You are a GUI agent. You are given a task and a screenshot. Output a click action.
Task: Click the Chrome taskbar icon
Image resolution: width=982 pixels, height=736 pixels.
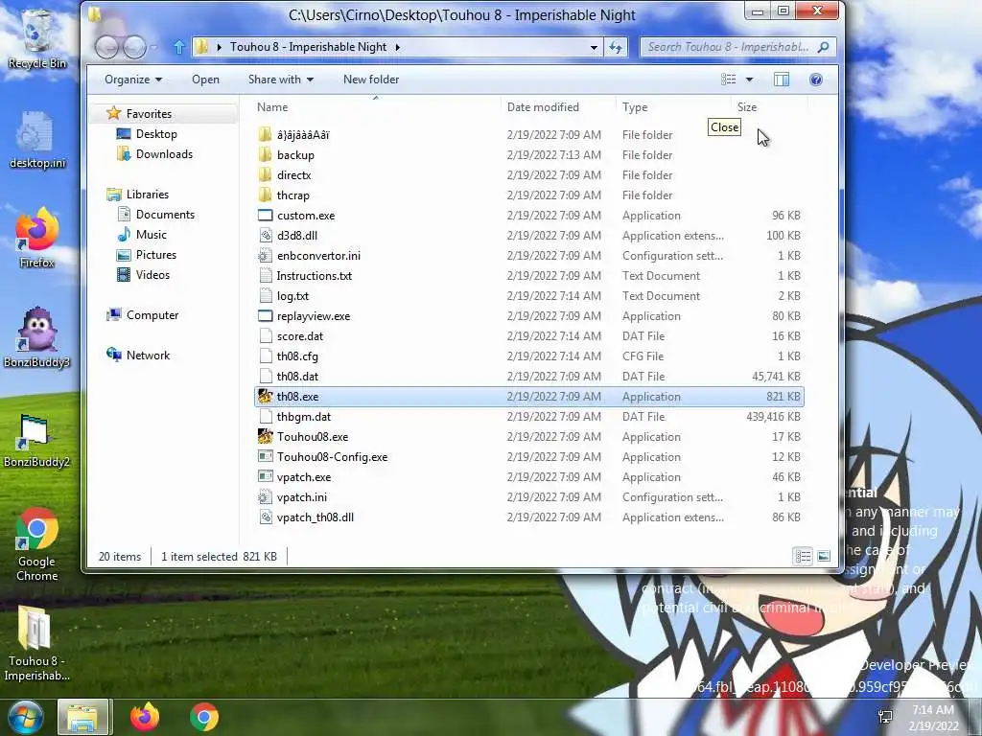click(x=204, y=717)
